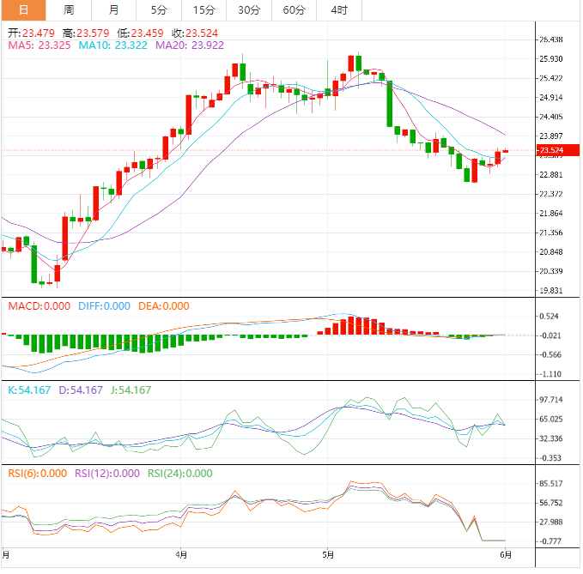The width and height of the screenshot is (583, 574).
Task: Click the RSI(24):0.000 label
Action: point(180,473)
